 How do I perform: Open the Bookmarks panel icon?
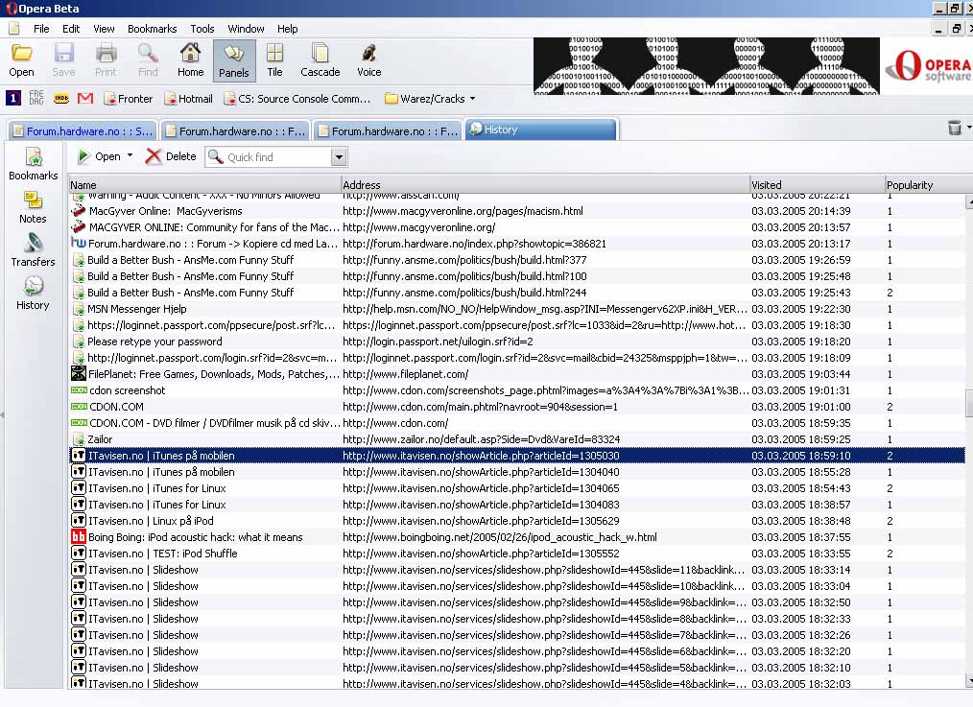pyautogui.click(x=33, y=164)
